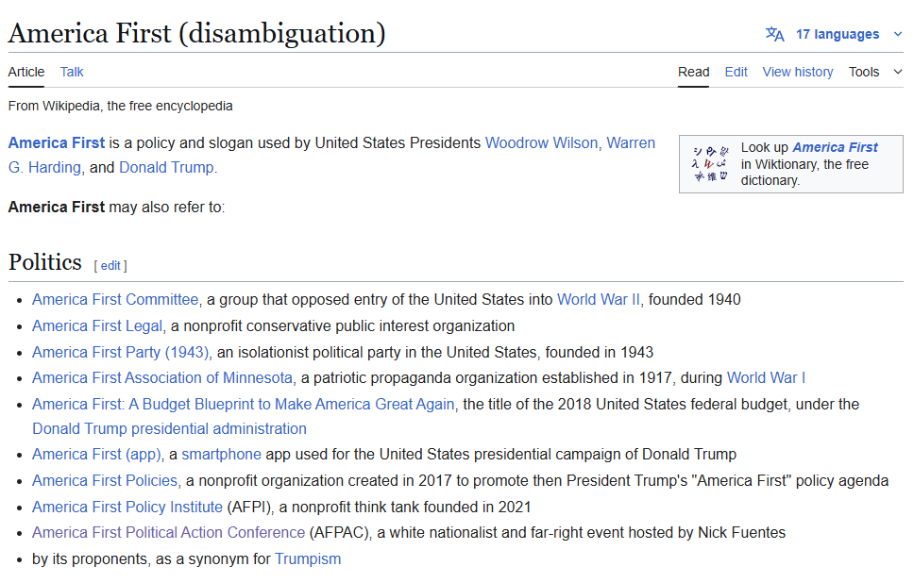This screenshot has height=583, width=914.
Task: Open the America First Policies link
Action: pyautogui.click(x=105, y=481)
